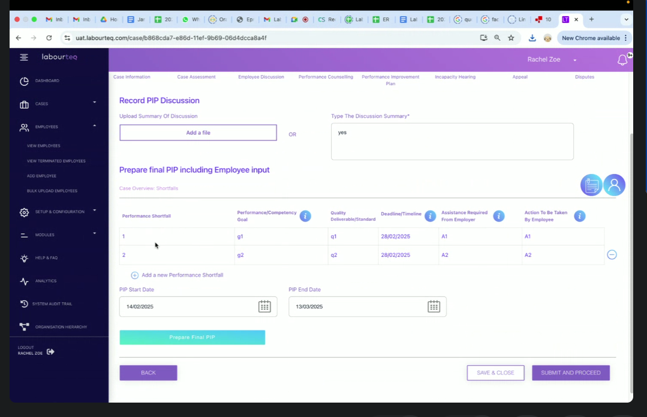Go to Disputes step
This screenshot has width=647, height=417.
(x=585, y=77)
